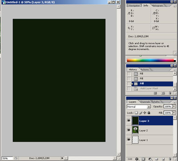Toggle Lock position move icon
The image size is (178, 161).
tap(145, 113)
